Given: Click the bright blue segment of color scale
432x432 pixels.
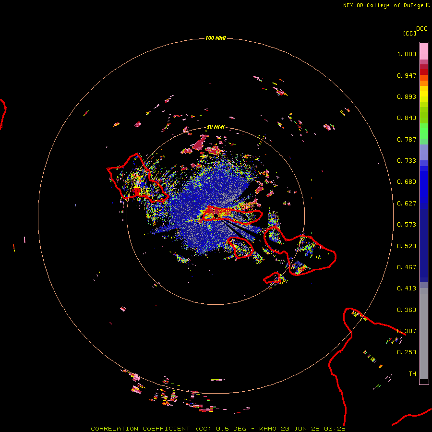Looking at the screenshot, I should pos(424,187).
